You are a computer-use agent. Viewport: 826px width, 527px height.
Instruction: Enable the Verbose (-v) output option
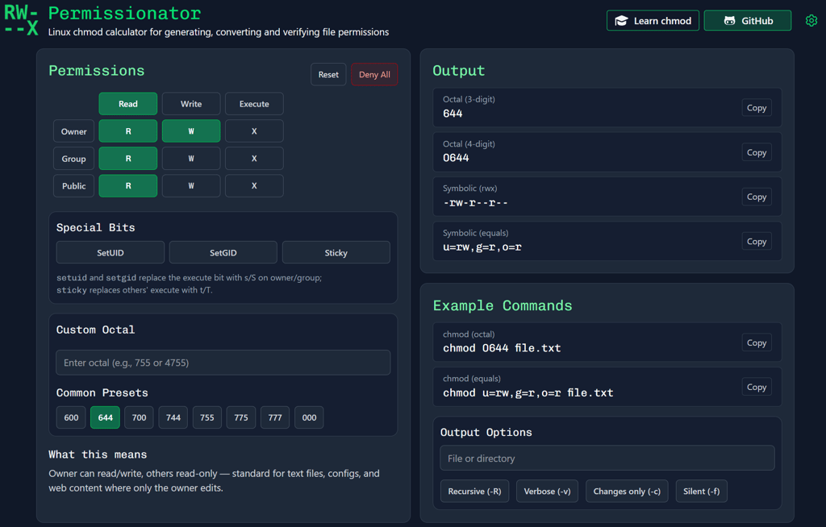[x=547, y=491]
